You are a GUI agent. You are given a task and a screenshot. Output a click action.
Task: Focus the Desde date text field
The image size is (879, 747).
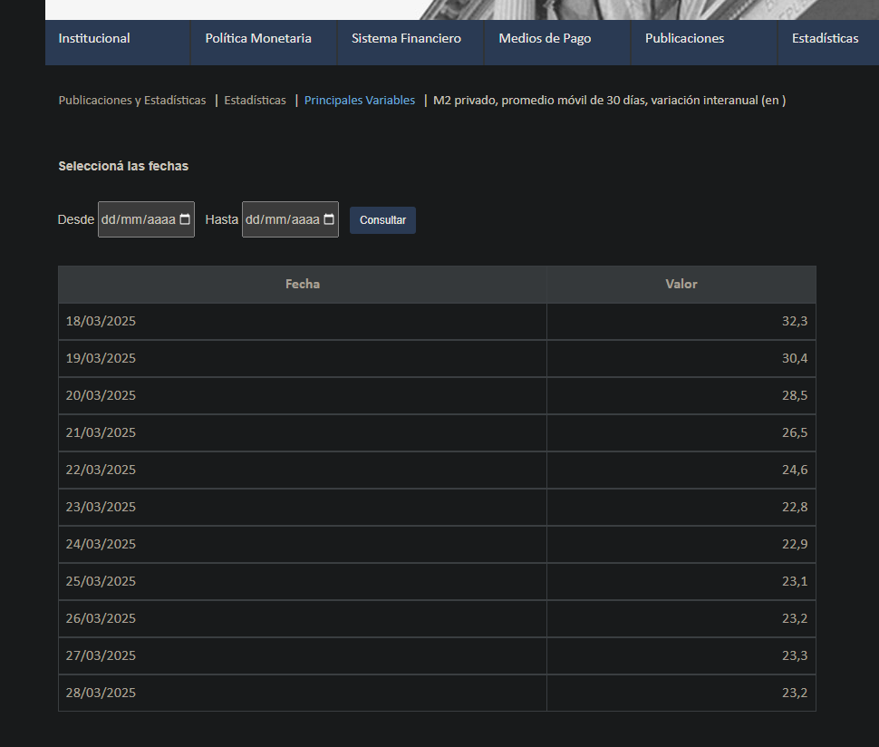[x=137, y=219]
